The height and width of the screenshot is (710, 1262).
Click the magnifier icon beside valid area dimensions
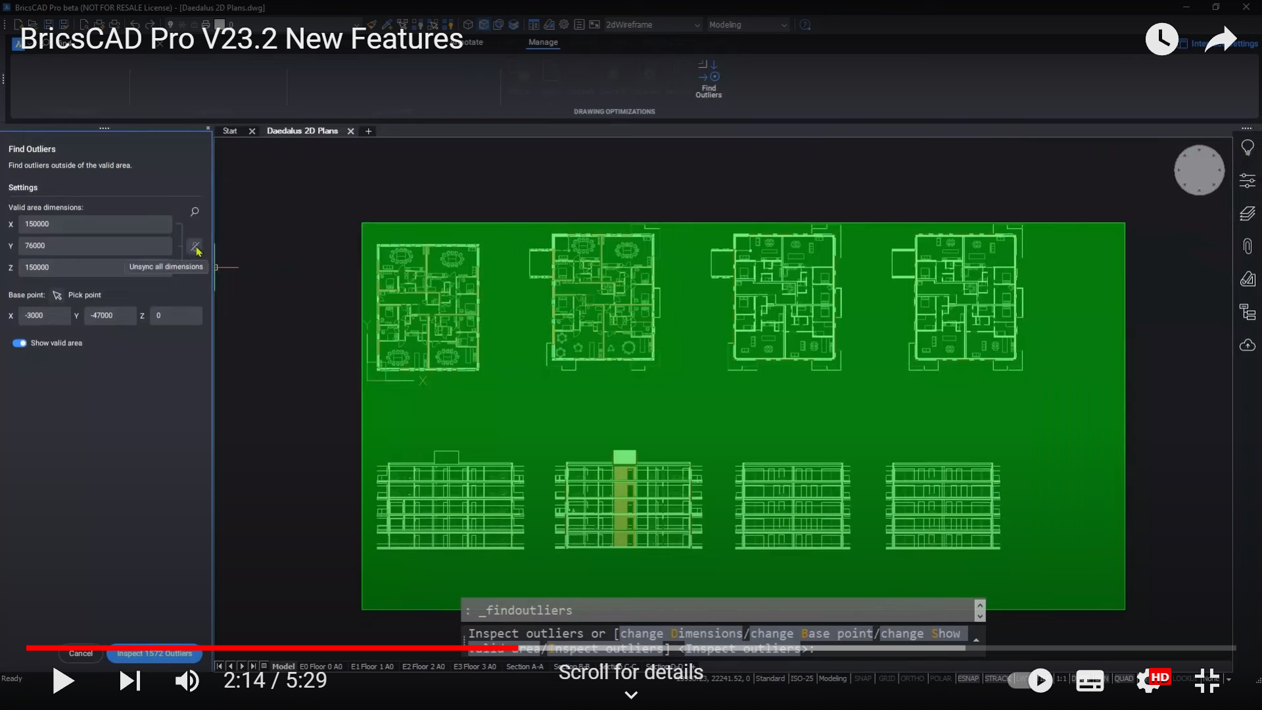click(195, 212)
